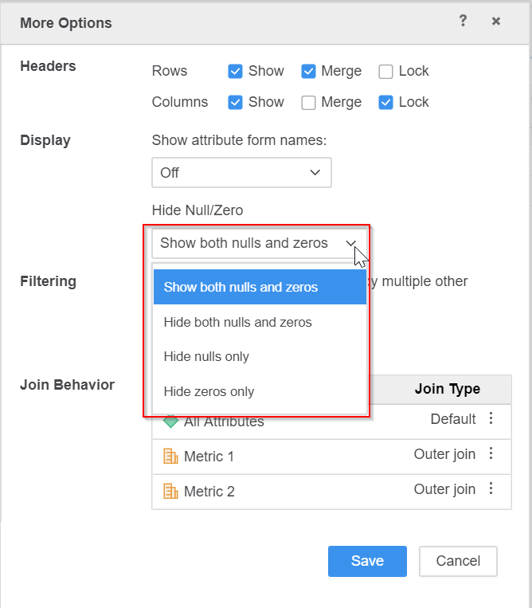Open Metric 1 join type options menu
532x608 pixels.
pyautogui.click(x=491, y=454)
